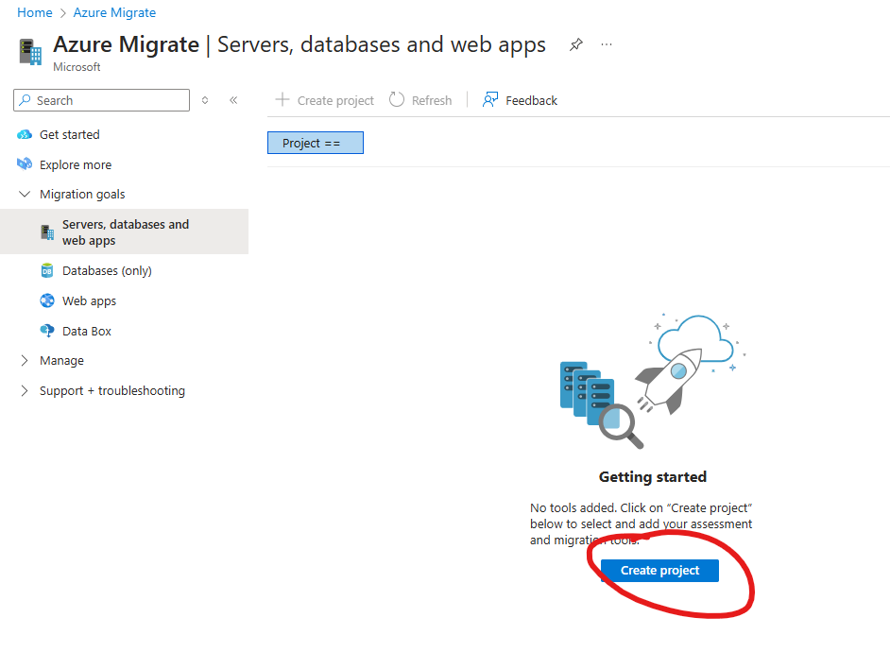Go to Home breadcrumb link
The width and height of the screenshot is (890, 652).
click(35, 13)
